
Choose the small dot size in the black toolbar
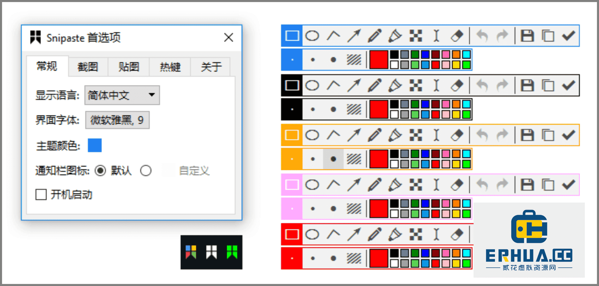coord(292,109)
